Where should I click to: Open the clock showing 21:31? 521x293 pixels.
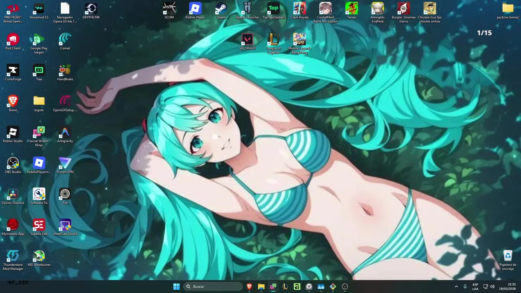(x=507, y=286)
